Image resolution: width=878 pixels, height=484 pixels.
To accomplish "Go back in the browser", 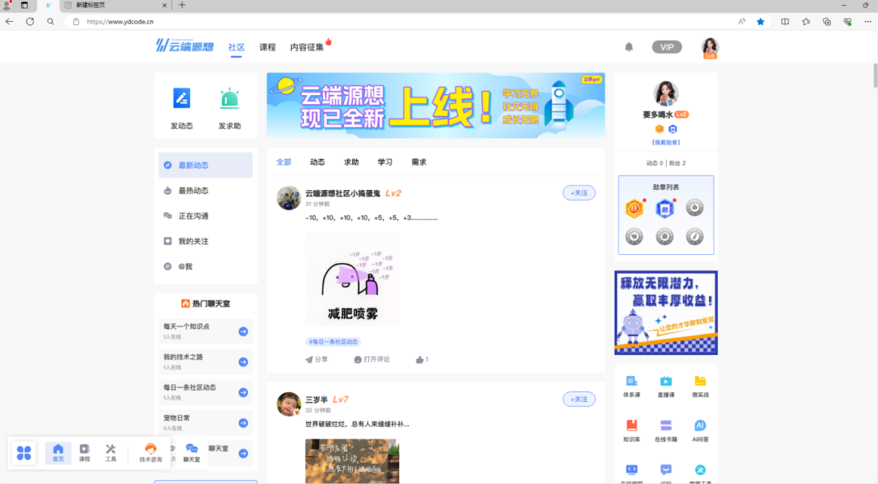I will pyautogui.click(x=10, y=22).
